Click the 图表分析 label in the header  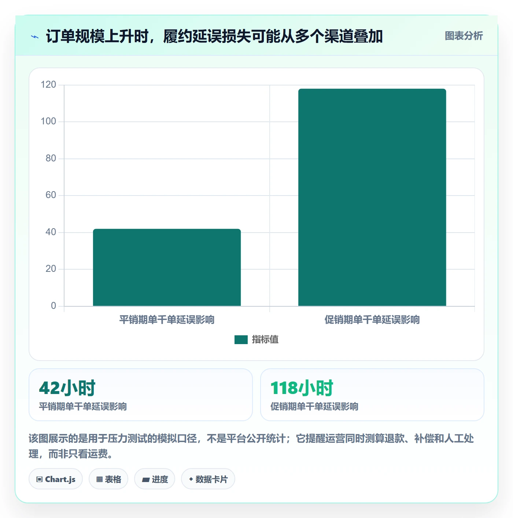click(x=464, y=36)
